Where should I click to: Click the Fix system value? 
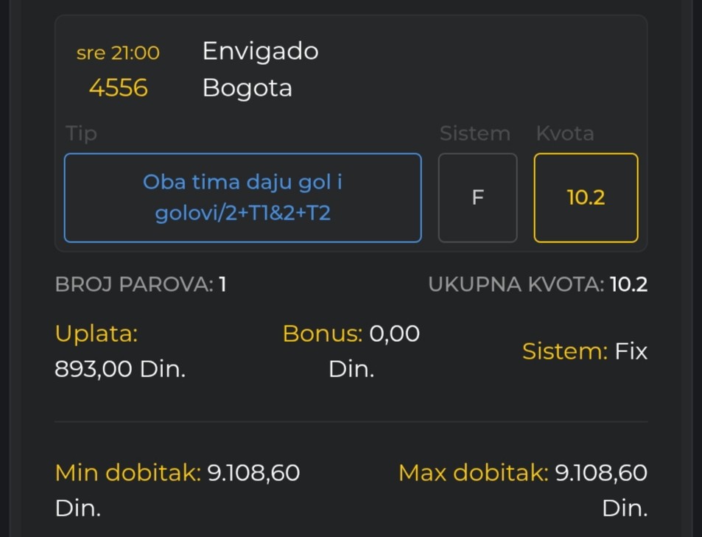point(631,351)
